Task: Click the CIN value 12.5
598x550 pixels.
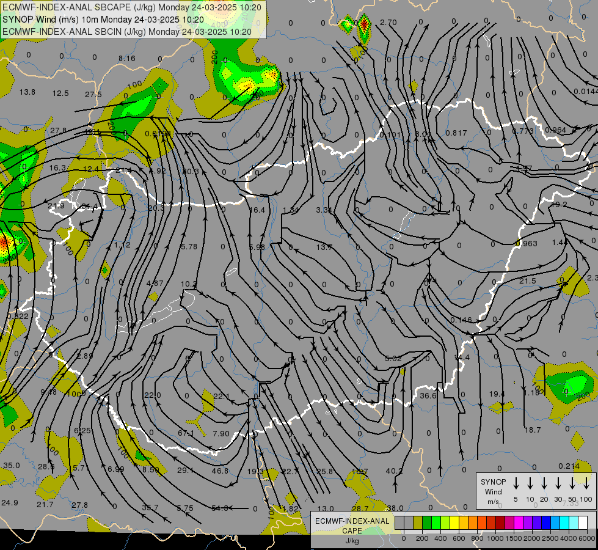Action: point(60,94)
